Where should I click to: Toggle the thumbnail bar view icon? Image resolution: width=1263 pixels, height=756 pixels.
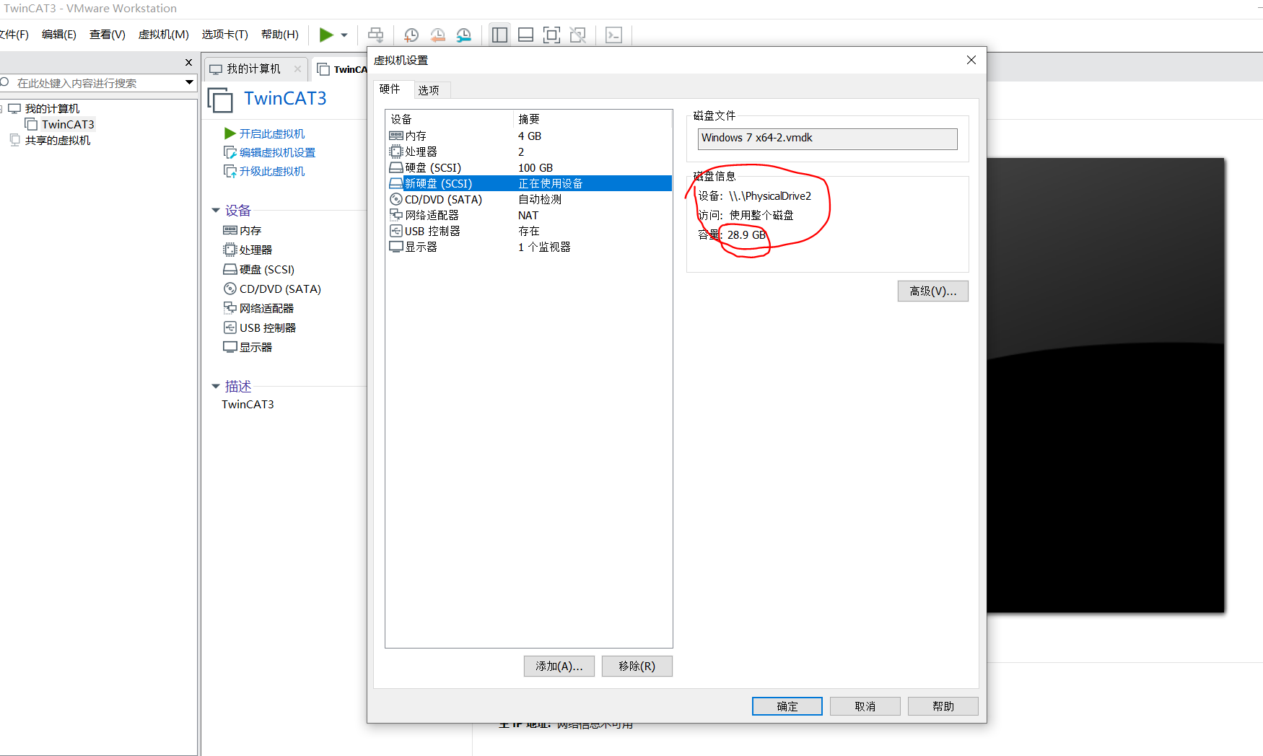(x=526, y=35)
